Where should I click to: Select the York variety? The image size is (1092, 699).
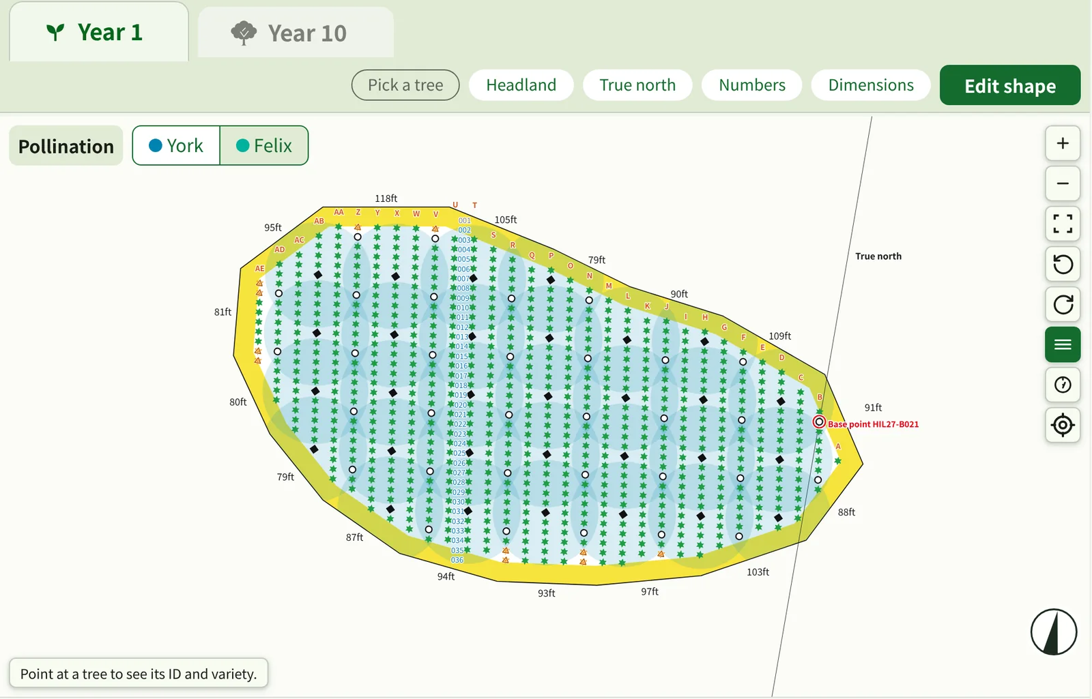tap(176, 145)
